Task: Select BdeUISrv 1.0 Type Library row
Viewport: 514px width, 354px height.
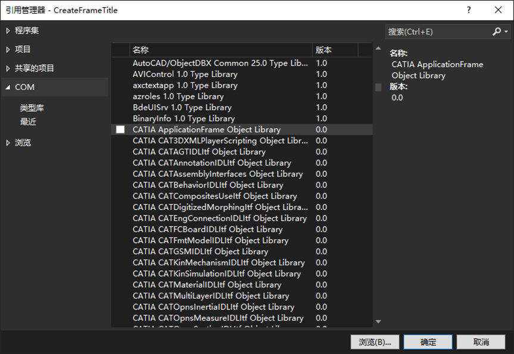Action: [x=242, y=108]
